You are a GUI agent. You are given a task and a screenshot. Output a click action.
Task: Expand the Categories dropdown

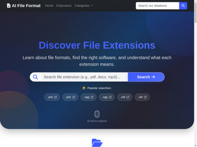pos(83,6)
